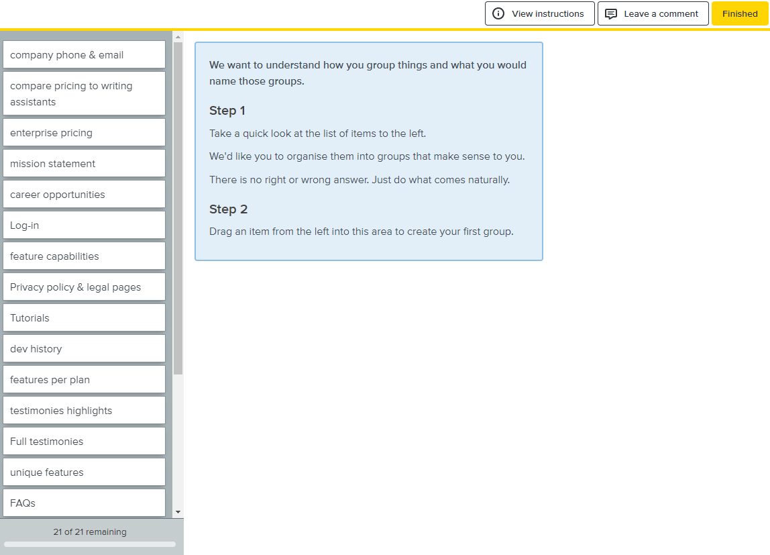This screenshot has width=770, height=555.
Task: Click the card list scroll up arrow
Action: pos(178,37)
